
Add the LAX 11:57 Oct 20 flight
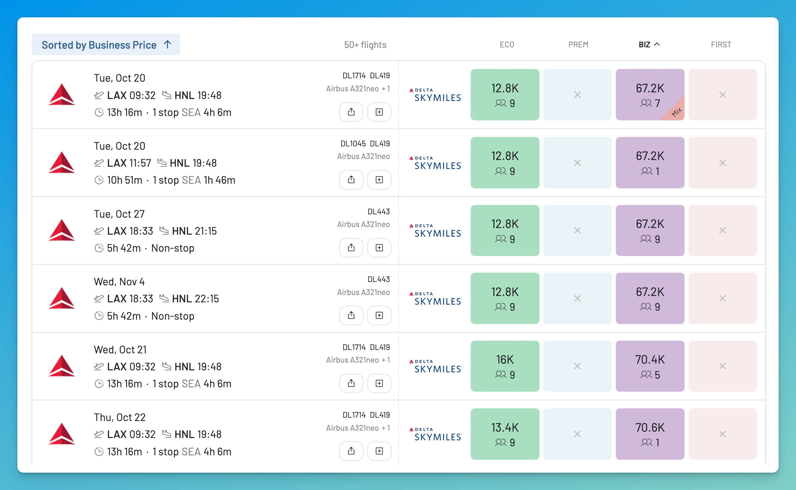tap(379, 180)
